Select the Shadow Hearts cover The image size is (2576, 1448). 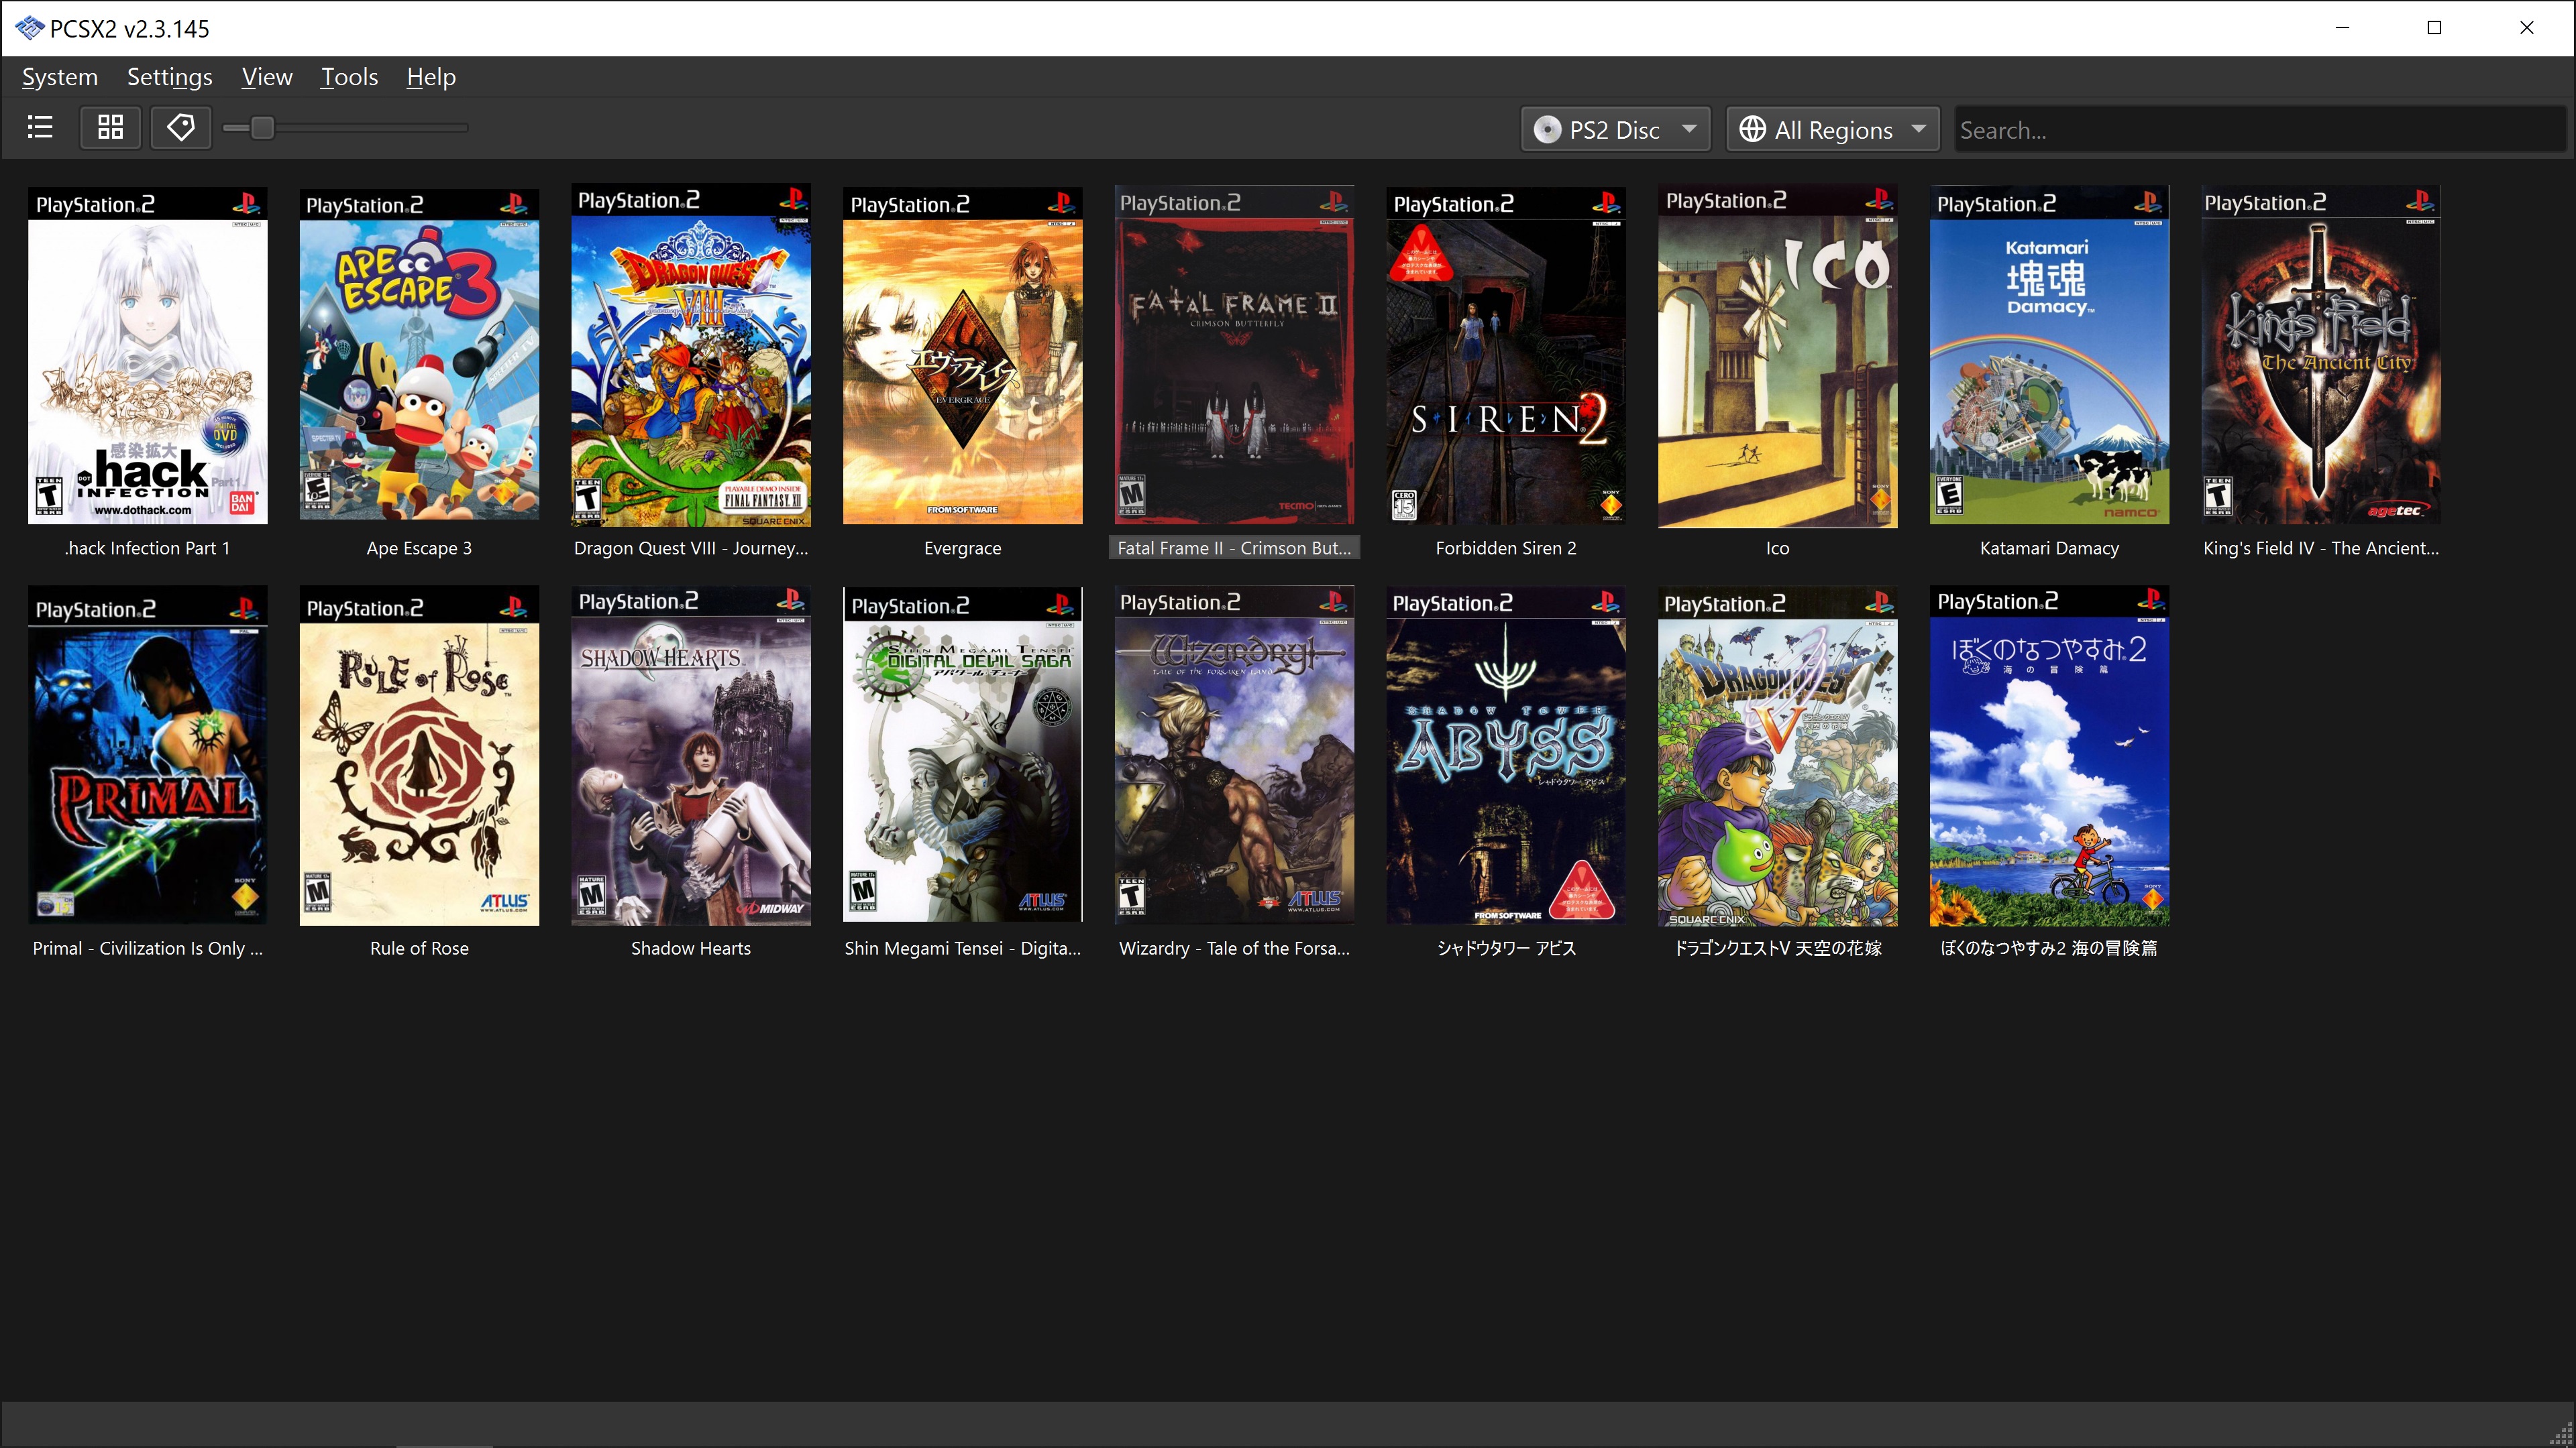(x=691, y=756)
